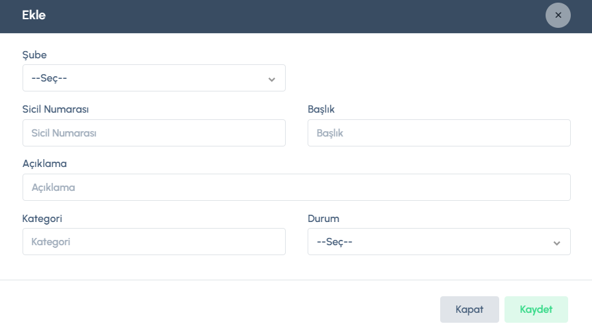Click the Ekle dialog title text
592x336 pixels.
point(34,15)
